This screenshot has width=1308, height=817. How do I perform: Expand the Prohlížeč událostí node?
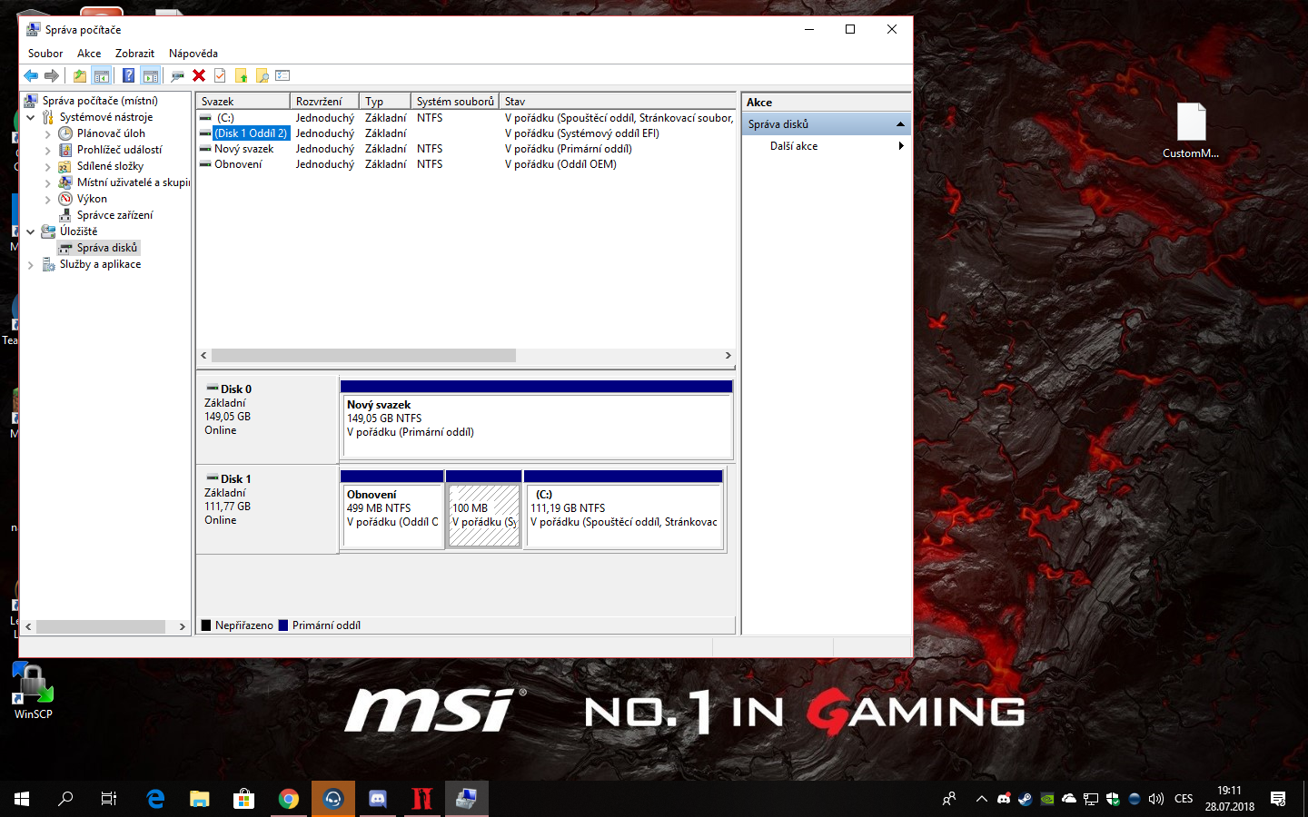pos(48,151)
